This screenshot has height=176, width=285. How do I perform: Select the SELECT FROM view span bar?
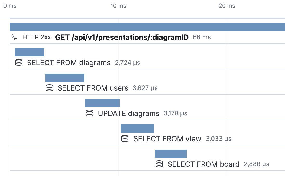tap(137, 128)
